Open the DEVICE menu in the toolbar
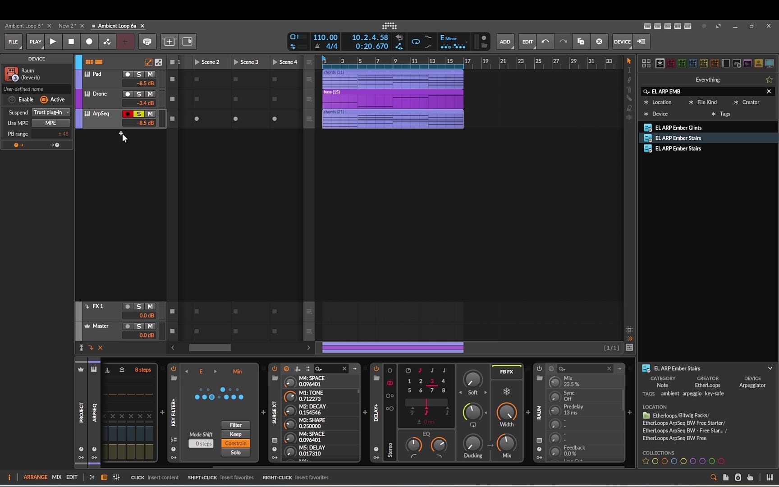The height and width of the screenshot is (487, 779). click(x=622, y=41)
